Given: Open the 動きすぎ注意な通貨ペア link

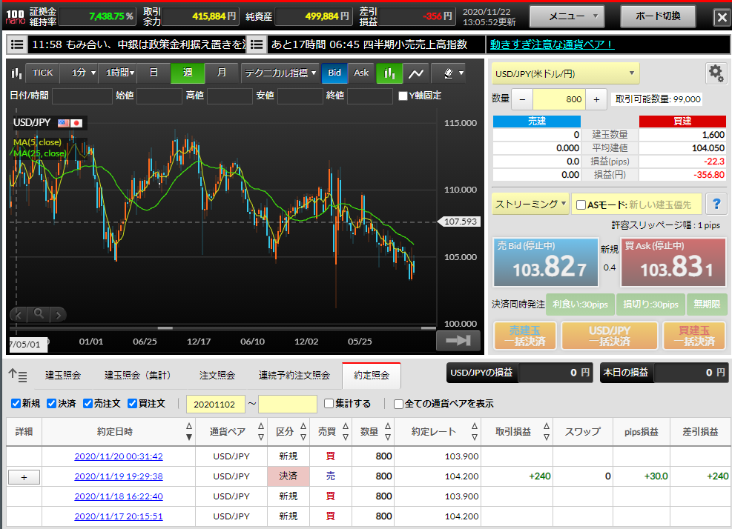Looking at the screenshot, I should (x=552, y=44).
